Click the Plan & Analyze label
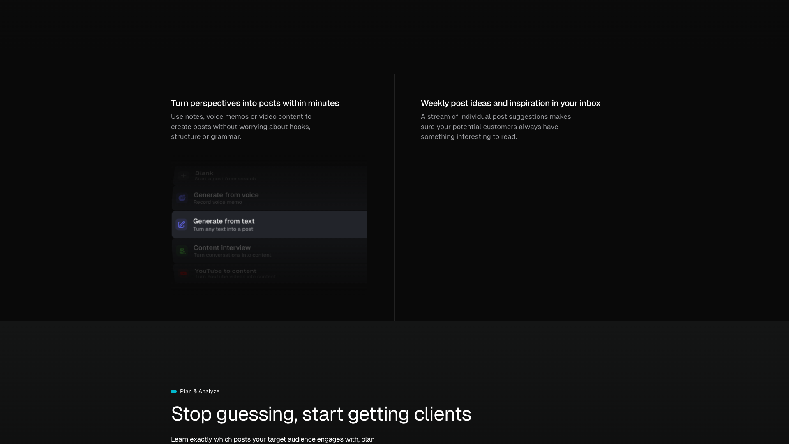 pyautogui.click(x=199, y=391)
